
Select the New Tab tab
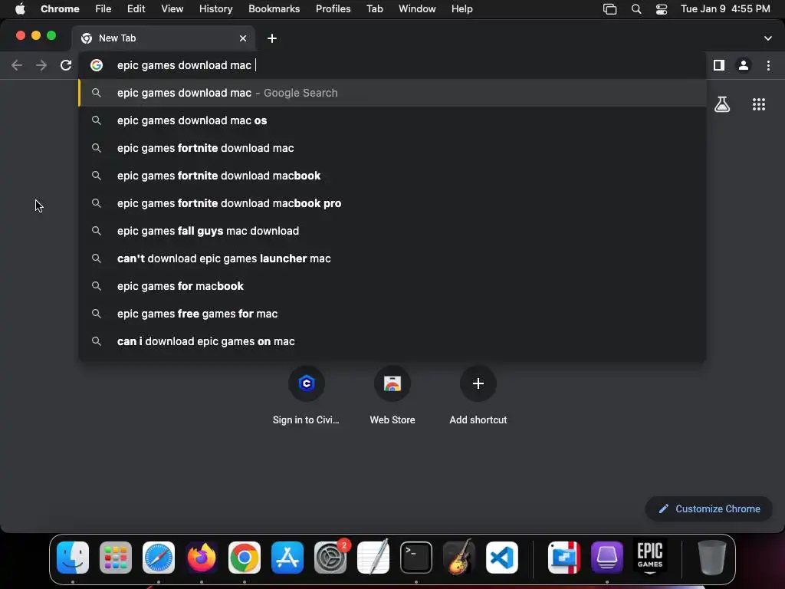163,38
